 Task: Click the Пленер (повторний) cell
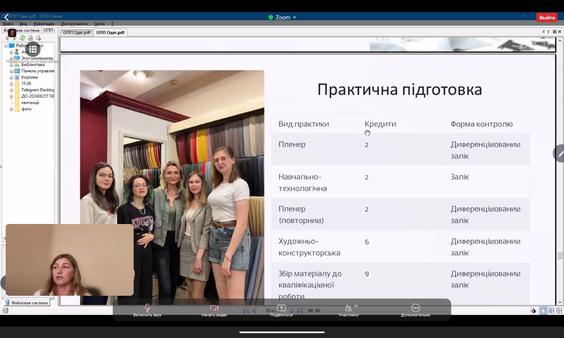(301, 214)
